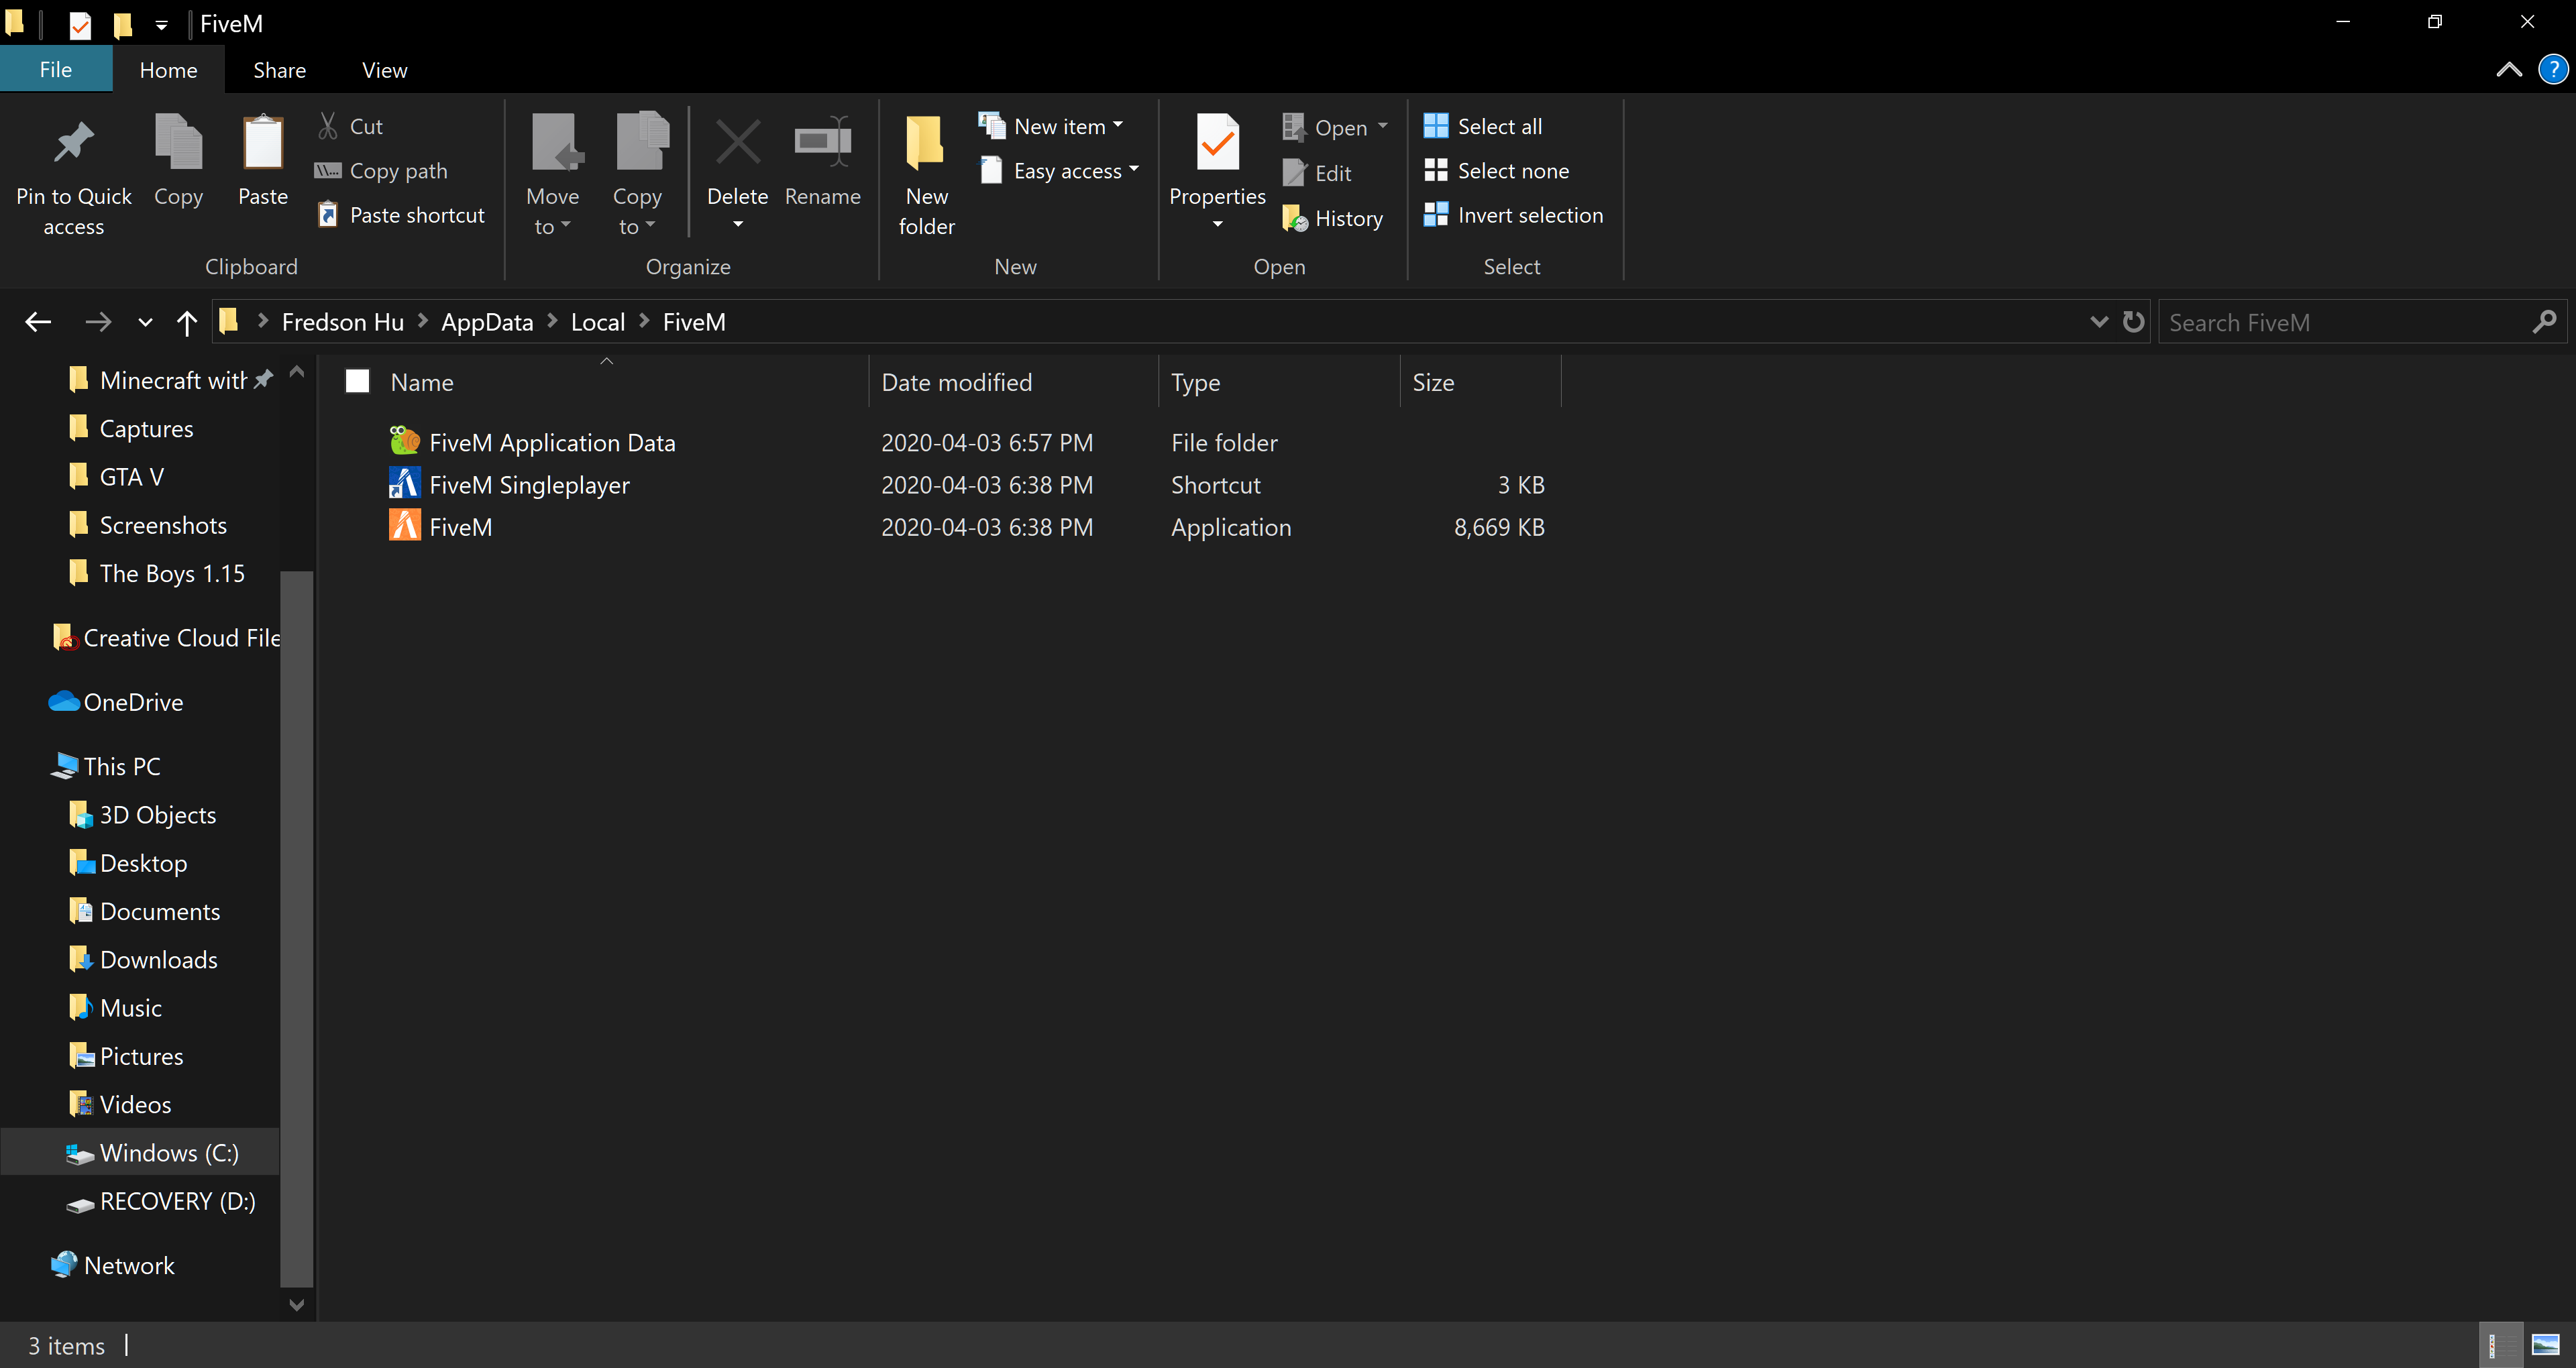Select the FiveM Application Data folder
Viewport: 2576px width, 1368px height.
pos(552,442)
